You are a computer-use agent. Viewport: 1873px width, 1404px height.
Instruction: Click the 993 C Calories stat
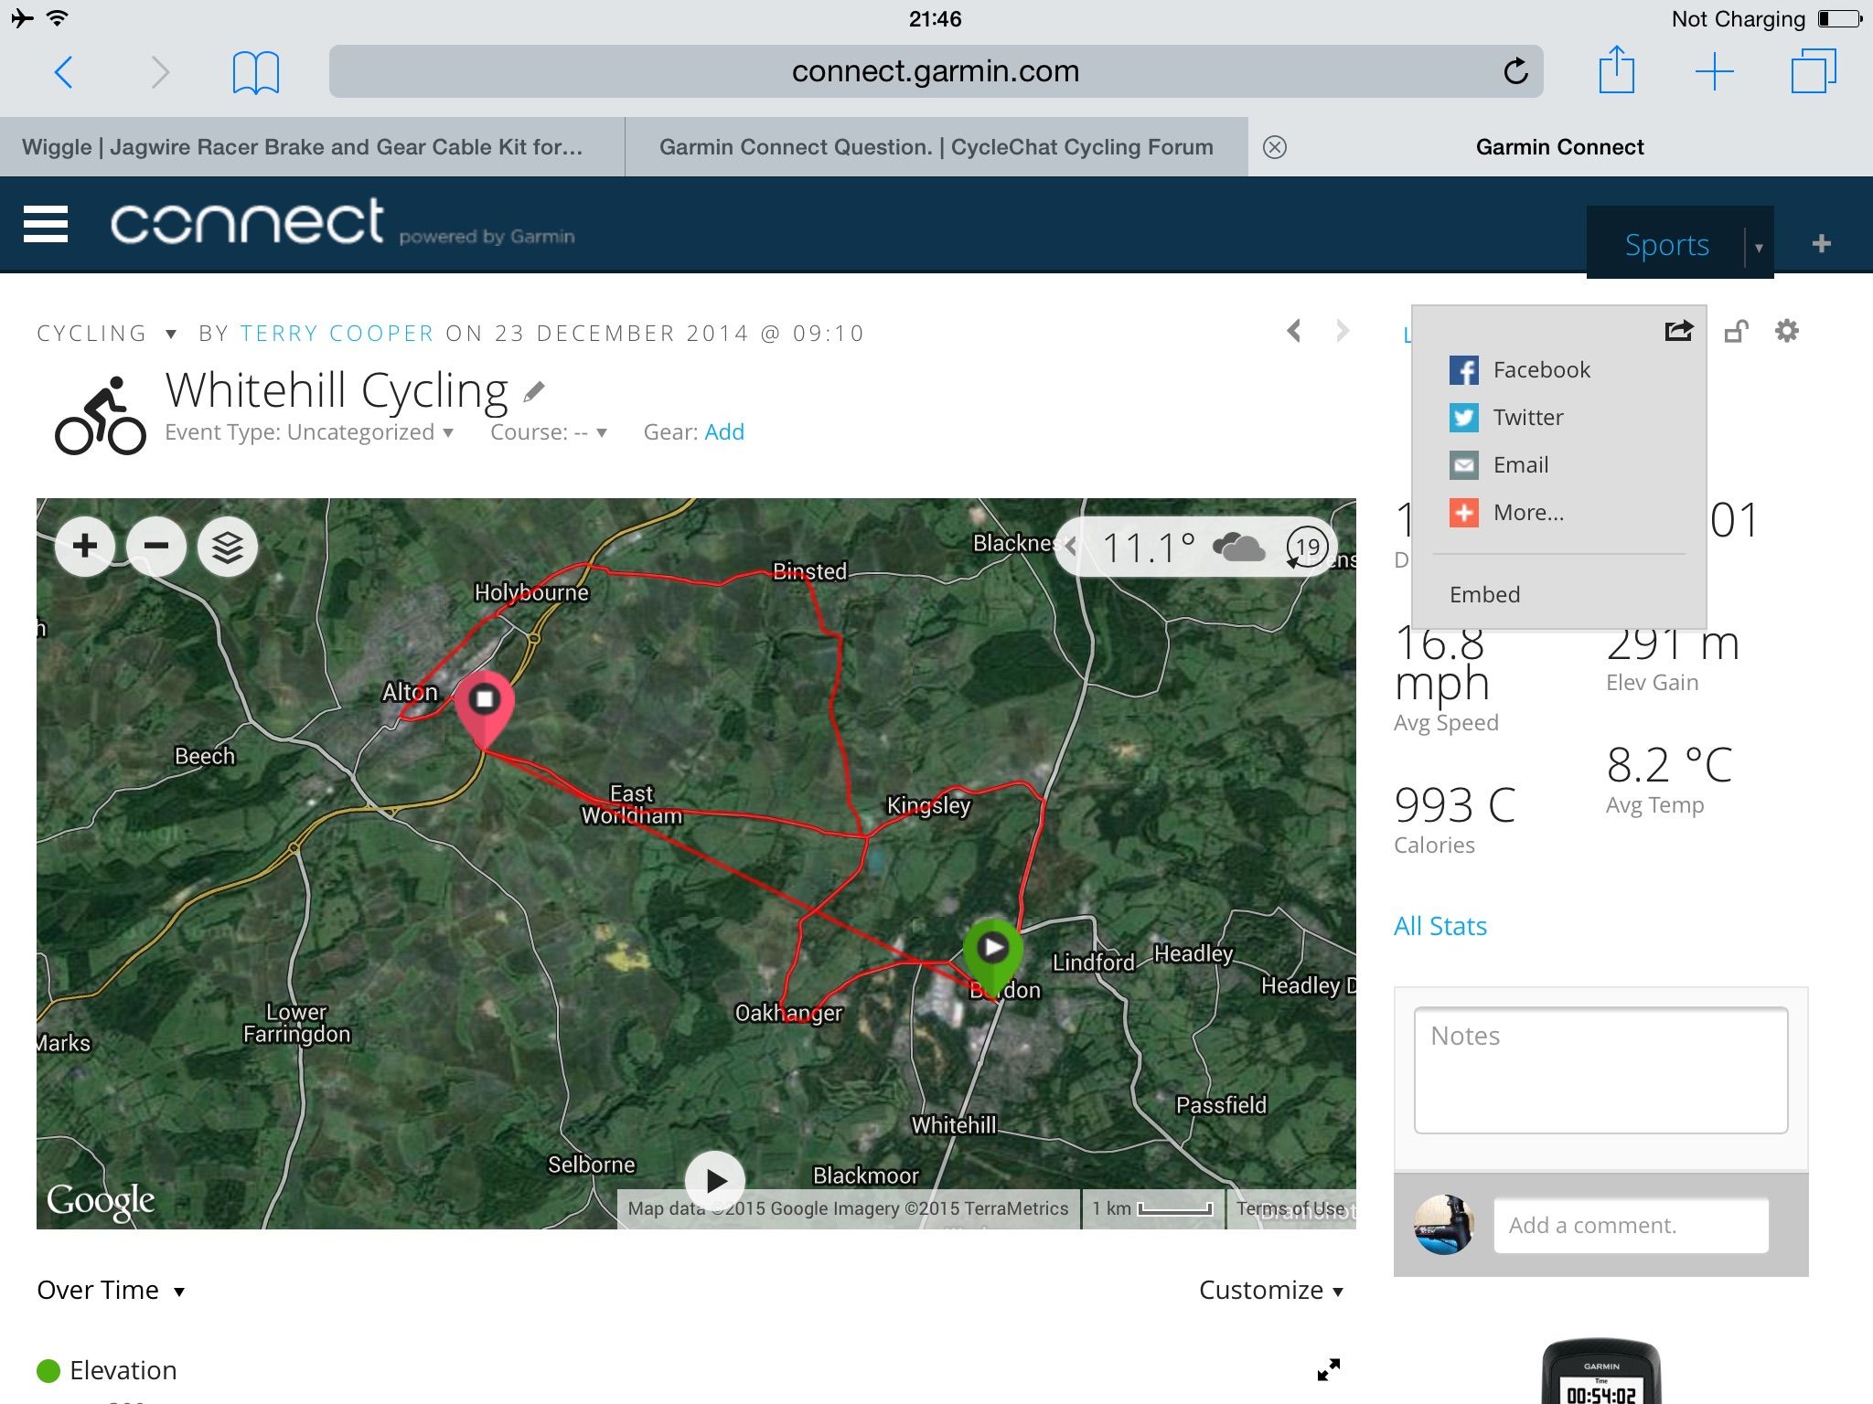click(1454, 819)
